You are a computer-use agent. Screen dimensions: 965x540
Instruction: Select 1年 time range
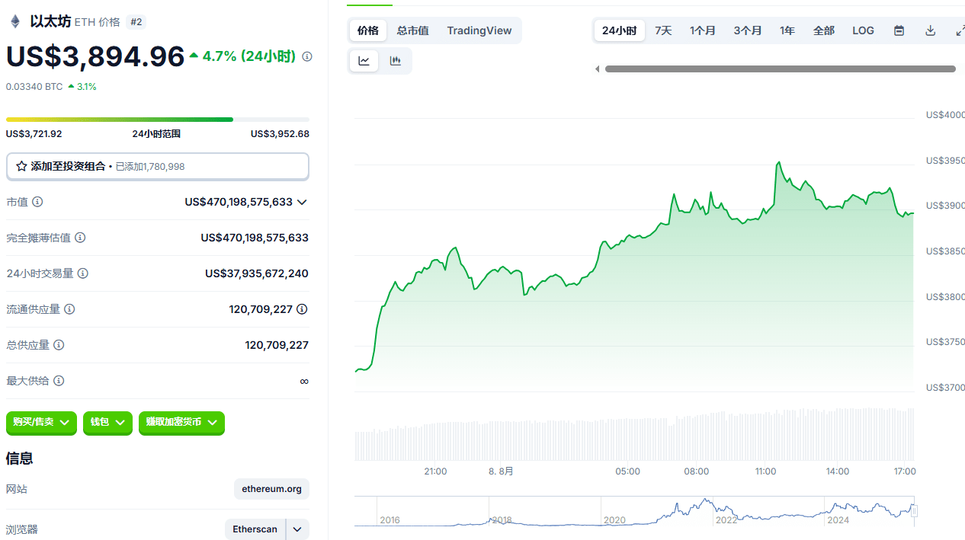[x=787, y=30]
